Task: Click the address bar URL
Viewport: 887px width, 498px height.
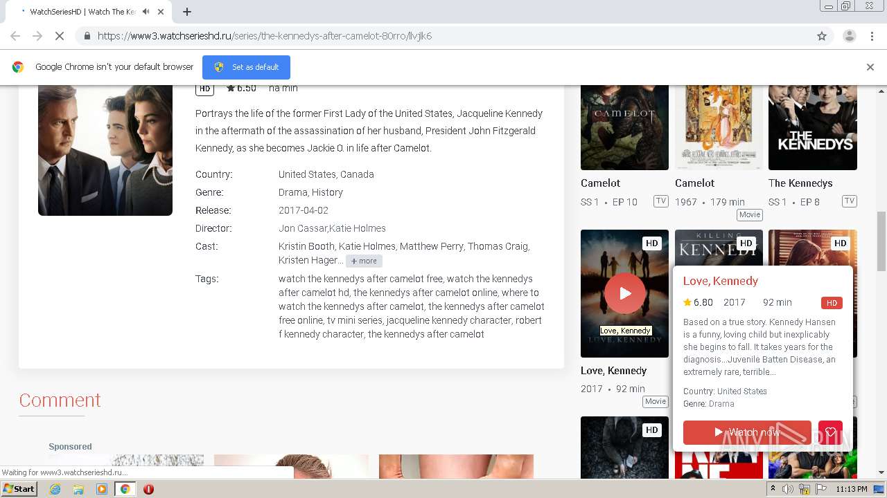Action: point(265,36)
